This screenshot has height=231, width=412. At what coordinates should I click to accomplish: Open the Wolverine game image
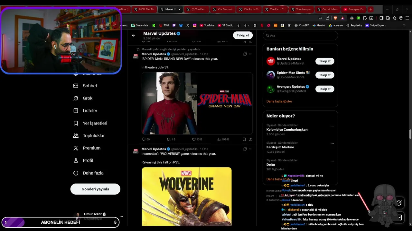[187, 196]
